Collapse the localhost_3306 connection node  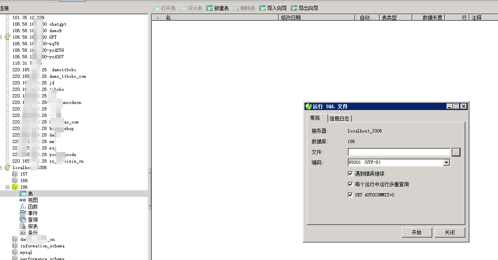click(x=1, y=167)
